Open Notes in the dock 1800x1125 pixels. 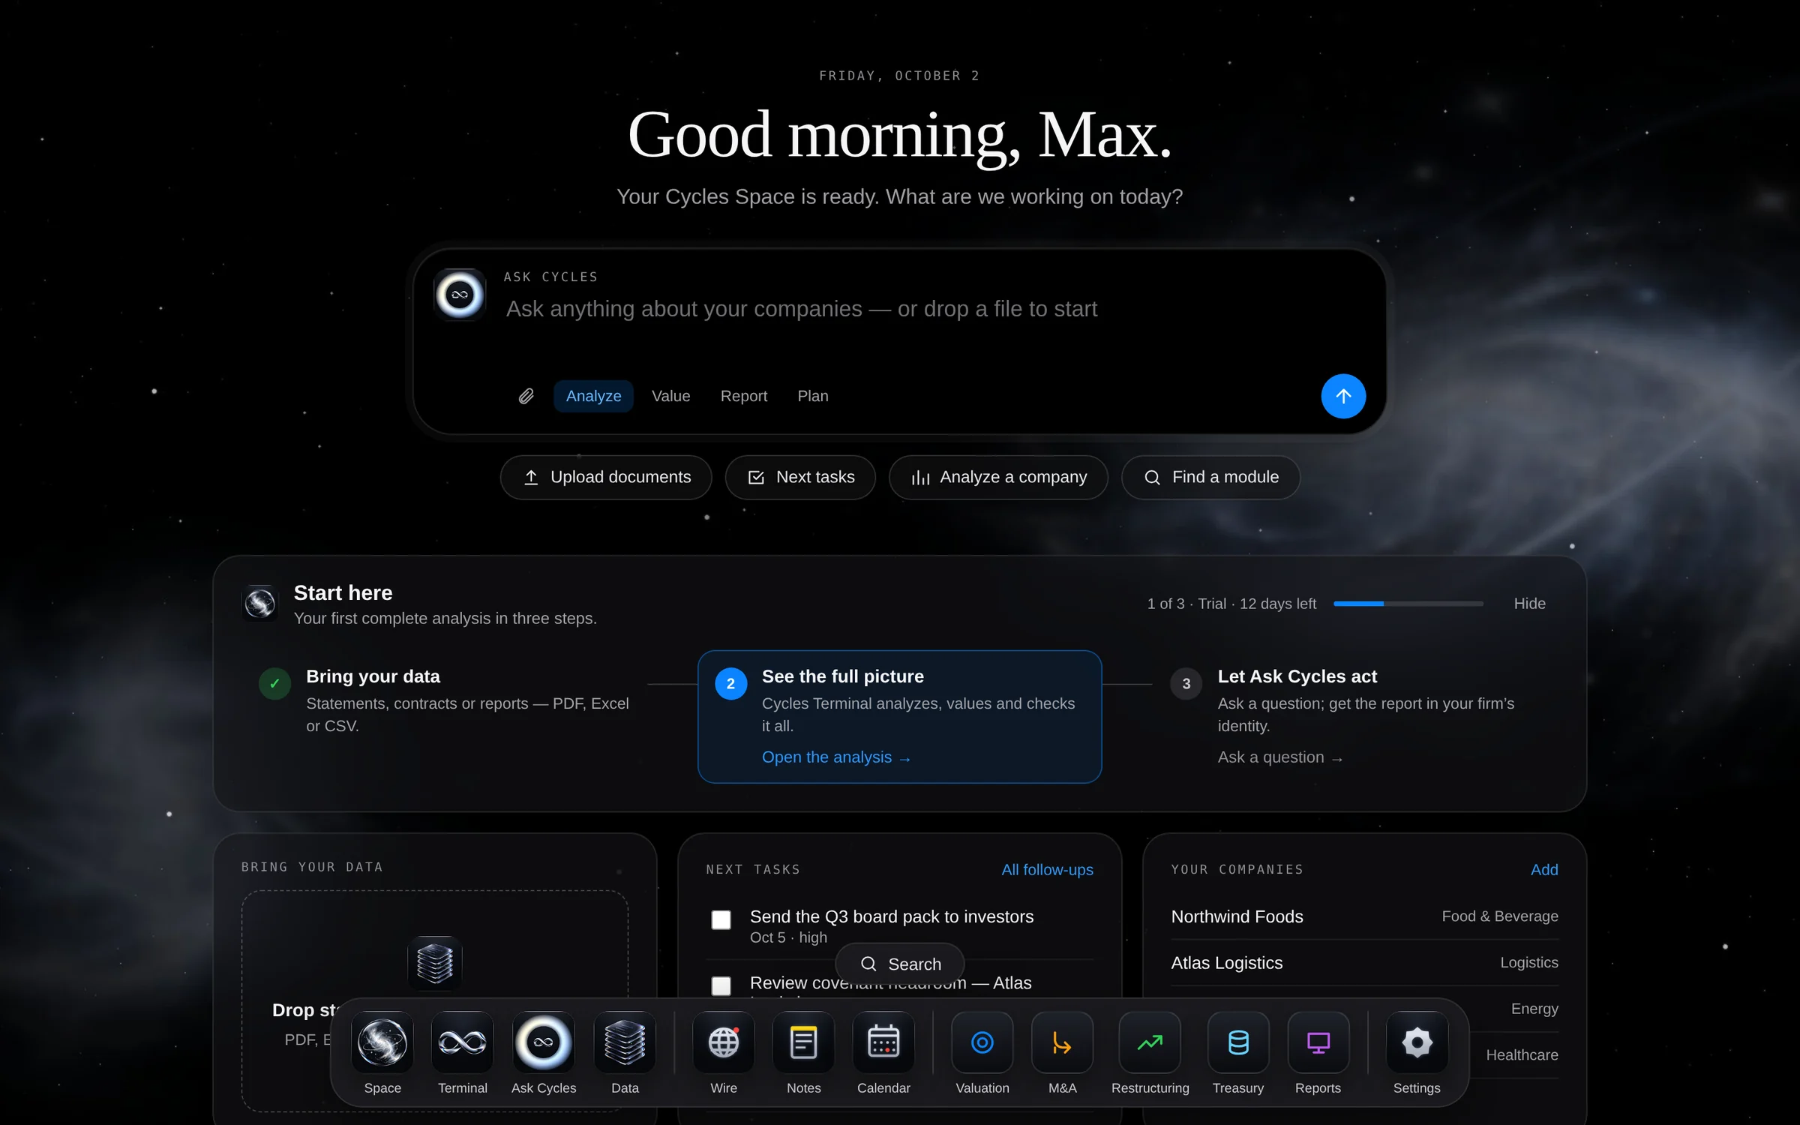[803, 1042]
